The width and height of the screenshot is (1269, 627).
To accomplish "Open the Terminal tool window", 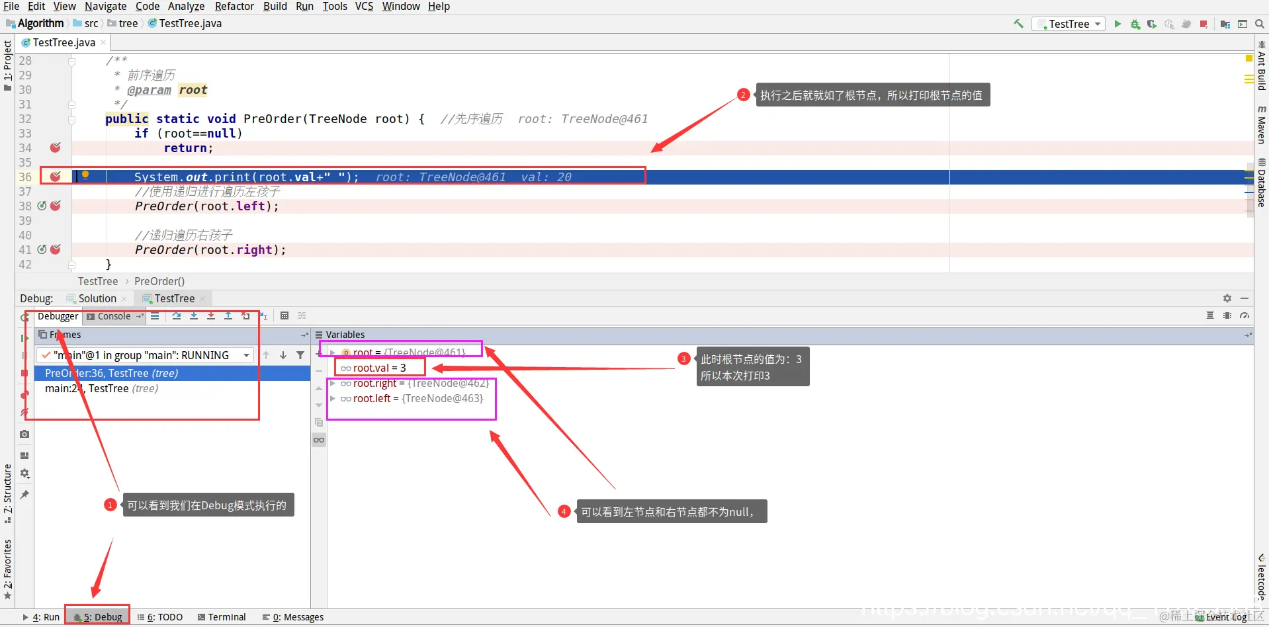I will click(x=222, y=617).
